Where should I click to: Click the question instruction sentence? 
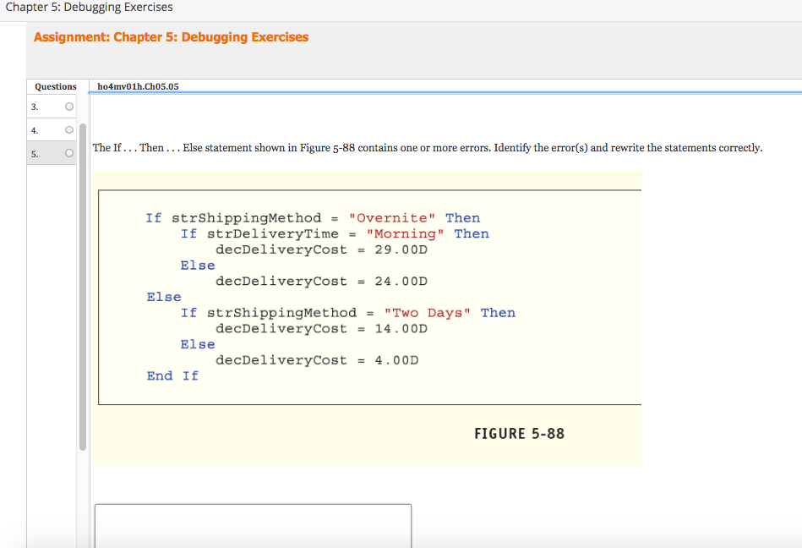click(x=428, y=148)
